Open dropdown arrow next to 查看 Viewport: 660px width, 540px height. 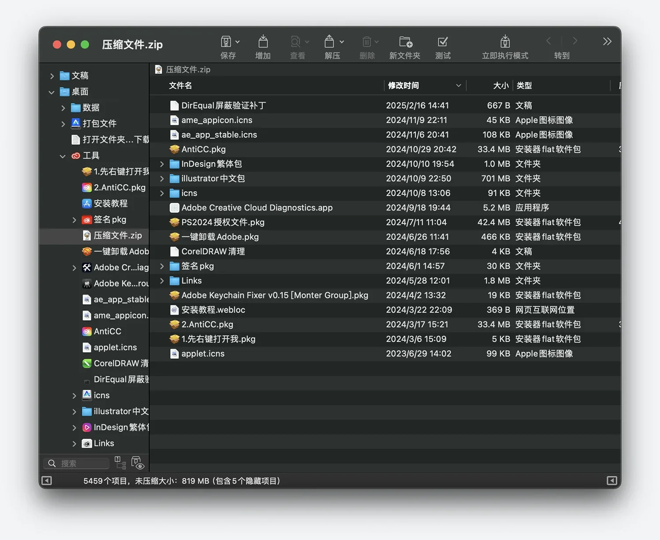pos(307,42)
